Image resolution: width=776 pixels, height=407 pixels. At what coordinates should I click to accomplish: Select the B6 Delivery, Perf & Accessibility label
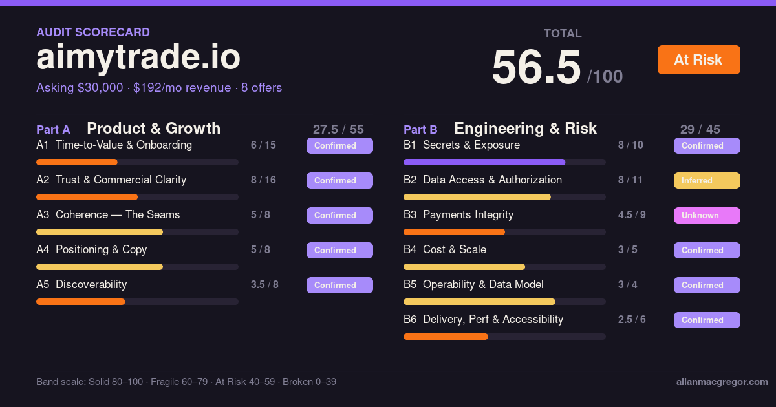484,319
